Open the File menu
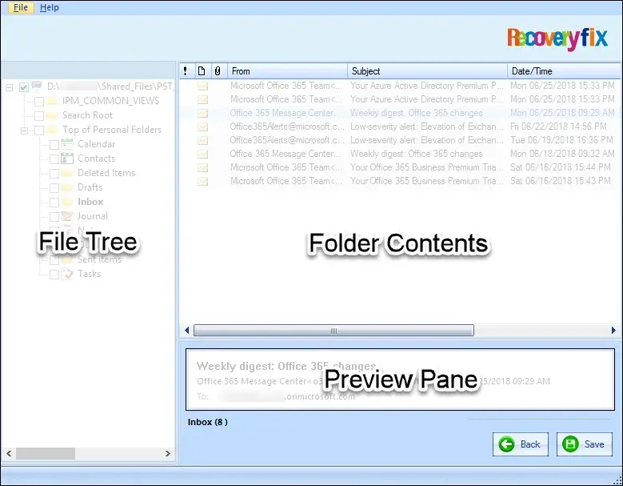The width and height of the screenshot is (623, 486). click(x=21, y=7)
